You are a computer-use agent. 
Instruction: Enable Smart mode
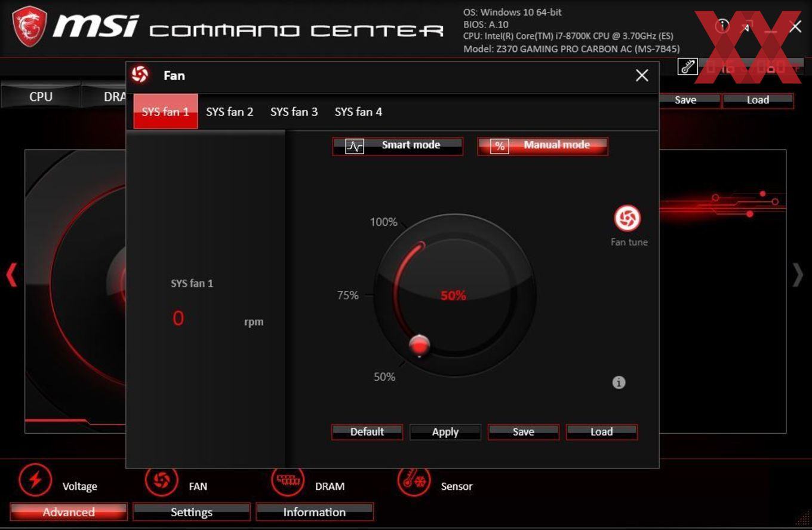pyautogui.click(x=398, y=146)
